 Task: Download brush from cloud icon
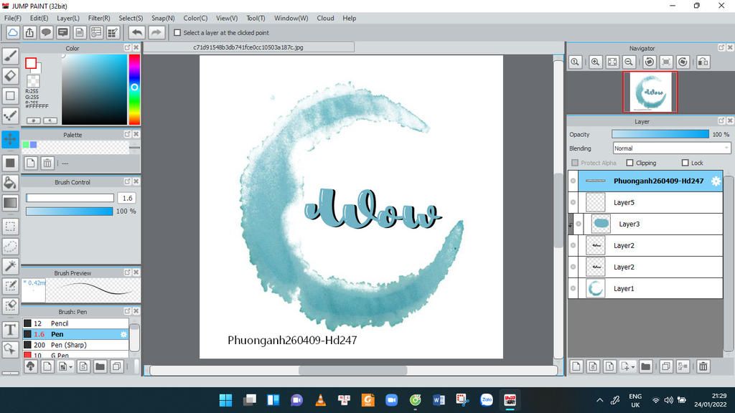click(30, 366)
